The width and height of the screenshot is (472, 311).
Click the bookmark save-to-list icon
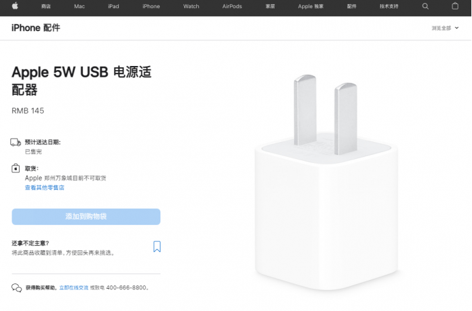click(157, 246)
